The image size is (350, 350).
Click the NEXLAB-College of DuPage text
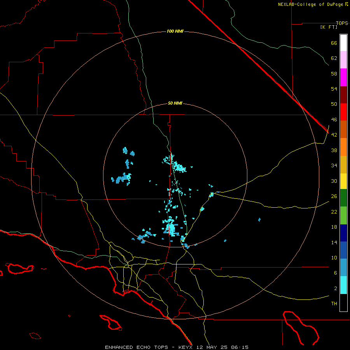click(311, 4)
